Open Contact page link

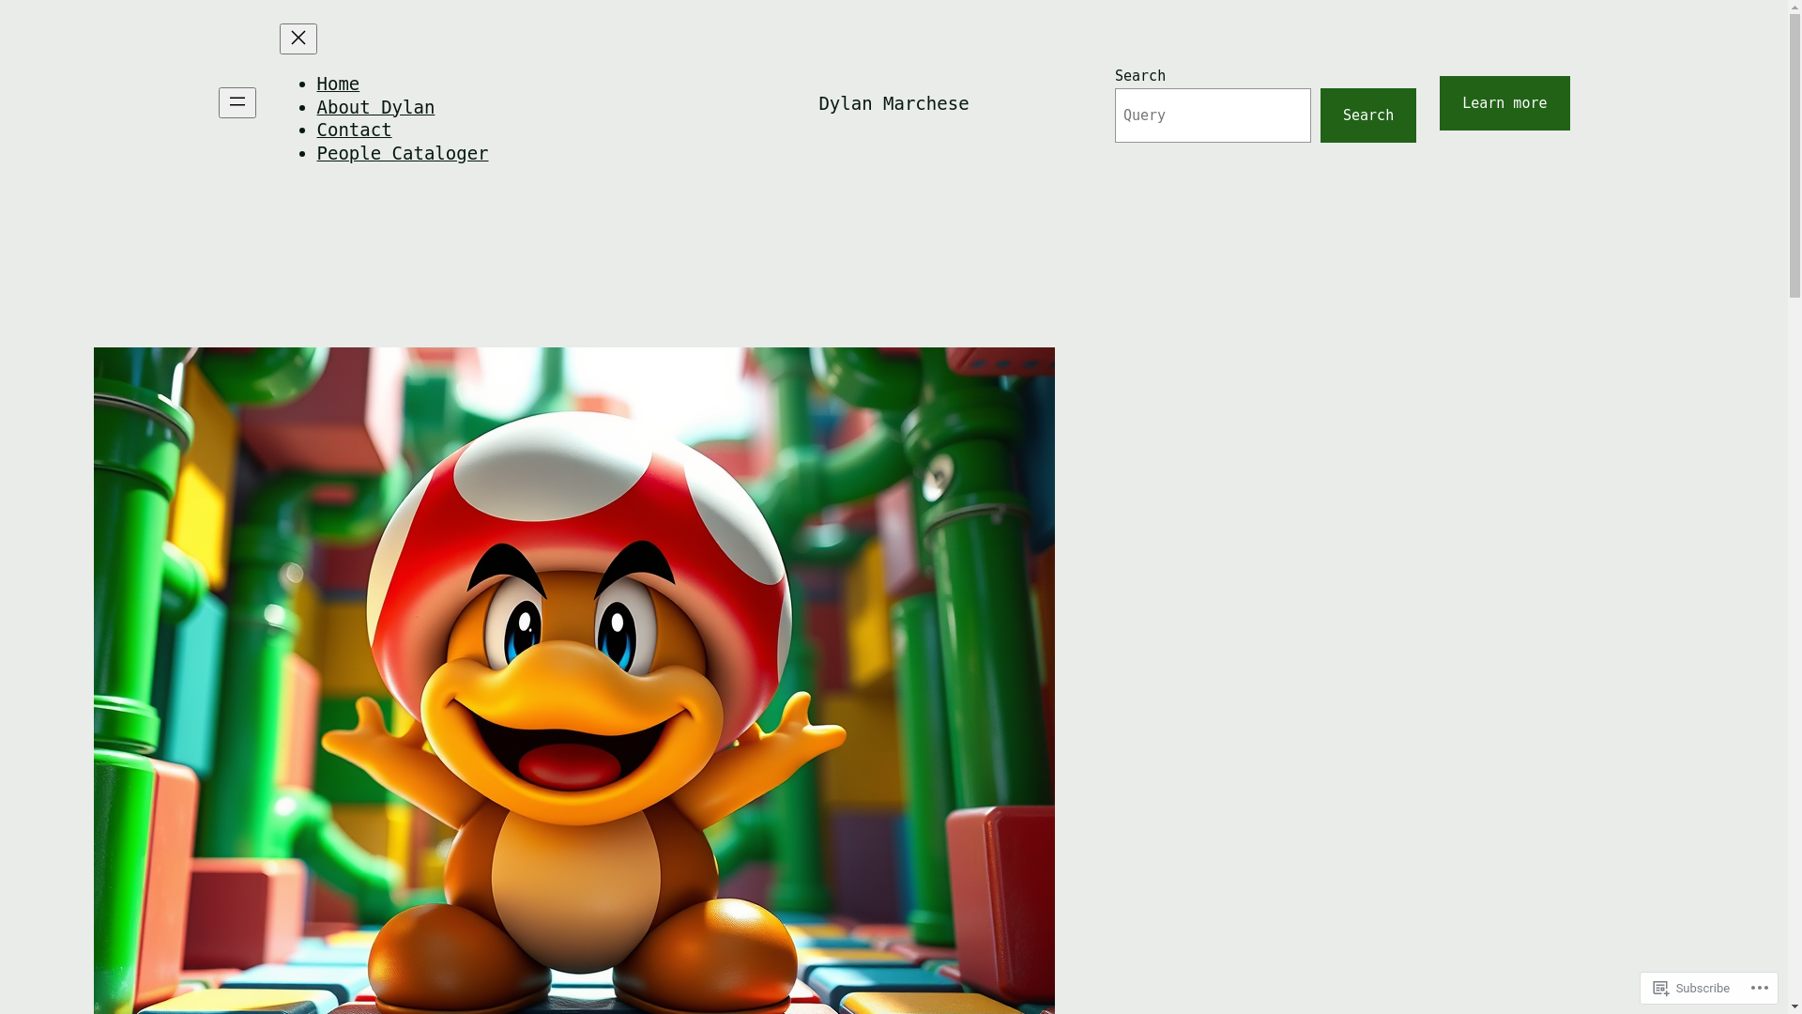coord(354,130)
